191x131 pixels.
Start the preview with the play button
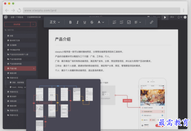(x=165, y=17)
